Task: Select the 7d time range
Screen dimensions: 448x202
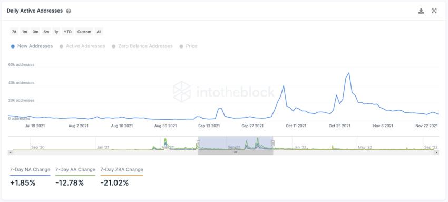Action: point(14,32)
